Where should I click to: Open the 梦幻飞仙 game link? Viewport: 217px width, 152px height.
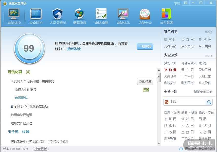[170, 63]
